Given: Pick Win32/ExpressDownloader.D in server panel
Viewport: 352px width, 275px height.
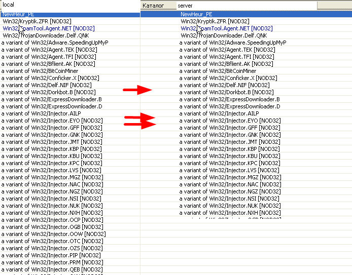Looking at the screenshot, I should [230, 106].
